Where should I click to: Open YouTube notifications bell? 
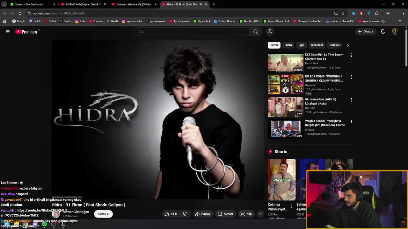pyautogui.click(x=383, y=31)
